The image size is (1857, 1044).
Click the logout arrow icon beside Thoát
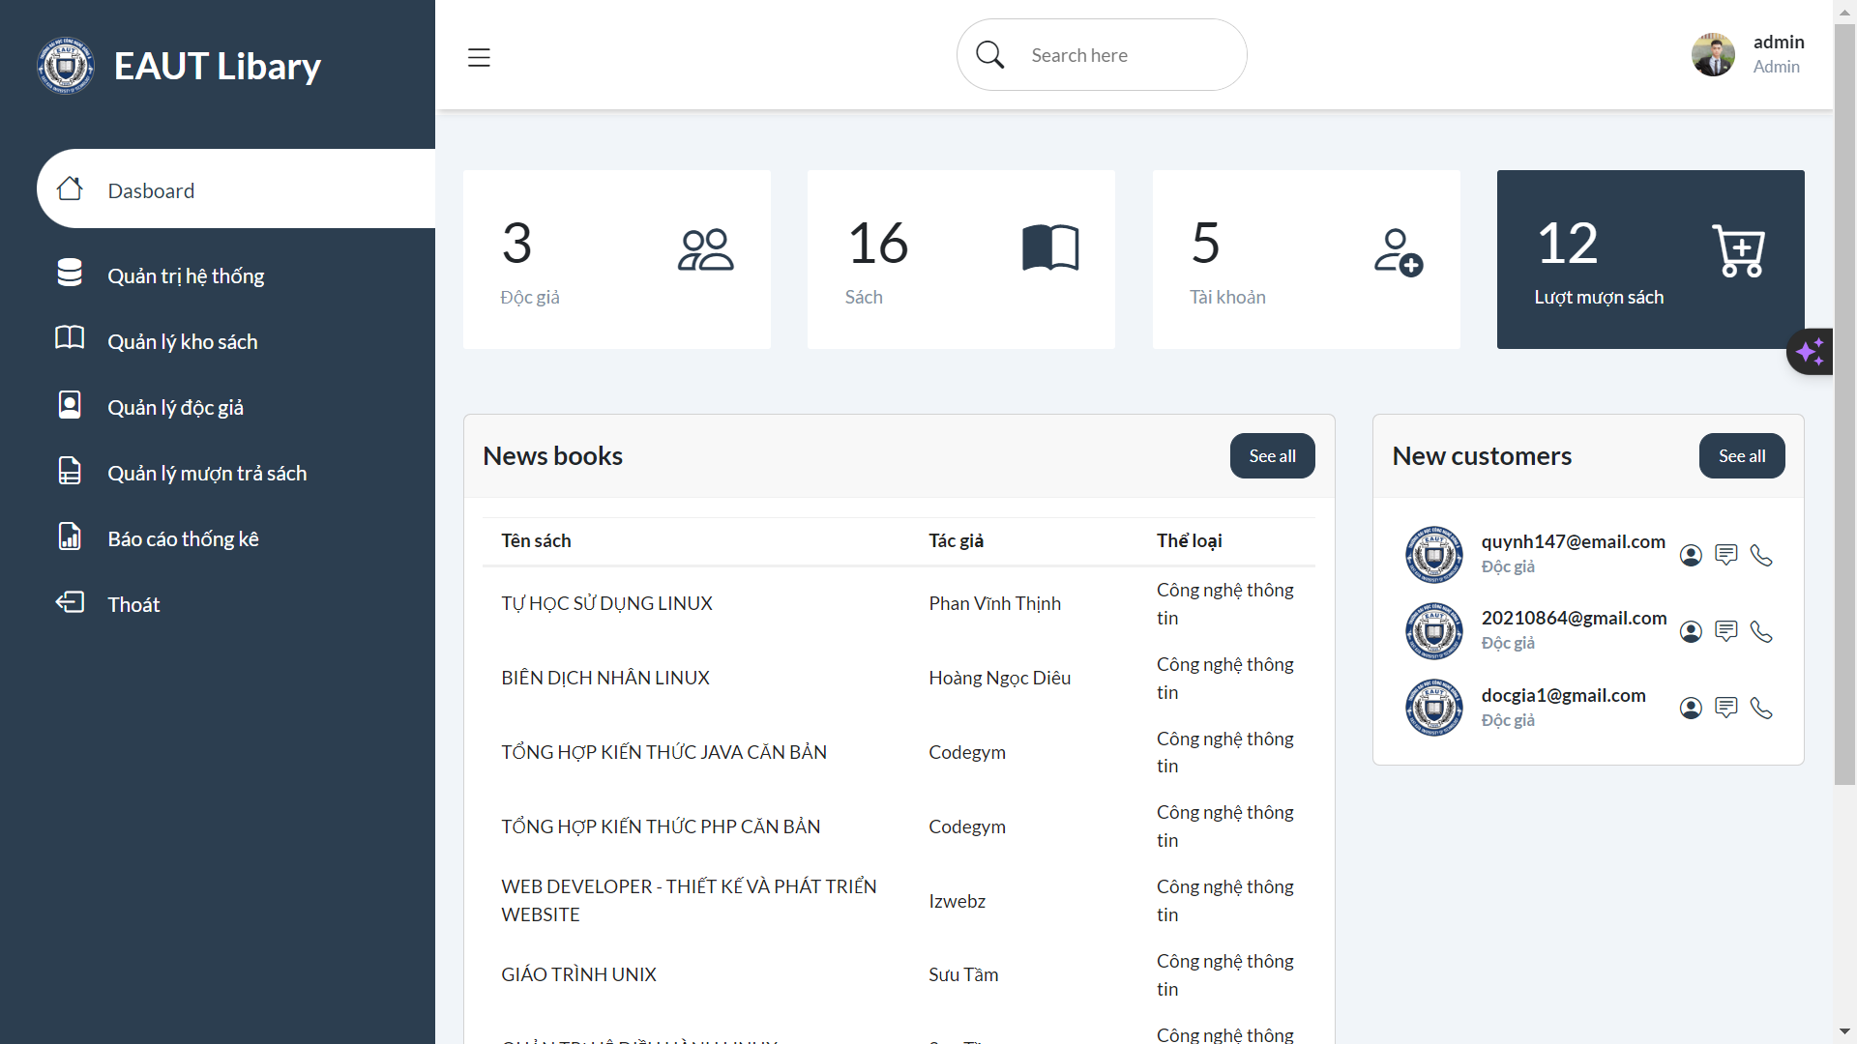tap(70, 601)
